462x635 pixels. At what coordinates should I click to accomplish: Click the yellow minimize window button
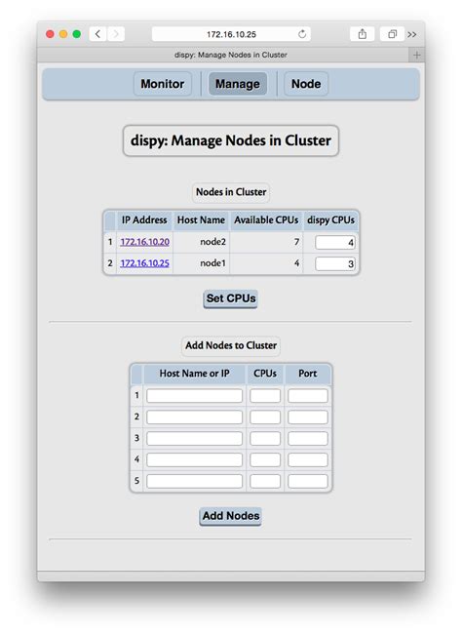pos(63,34)
